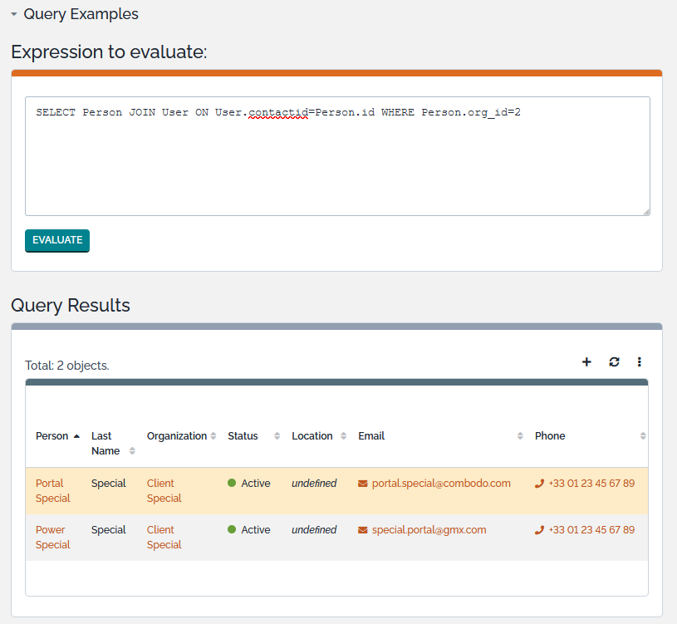Click the Phone column sort chevron
Screen dimensions: 677x624
[x=643, y=435]
